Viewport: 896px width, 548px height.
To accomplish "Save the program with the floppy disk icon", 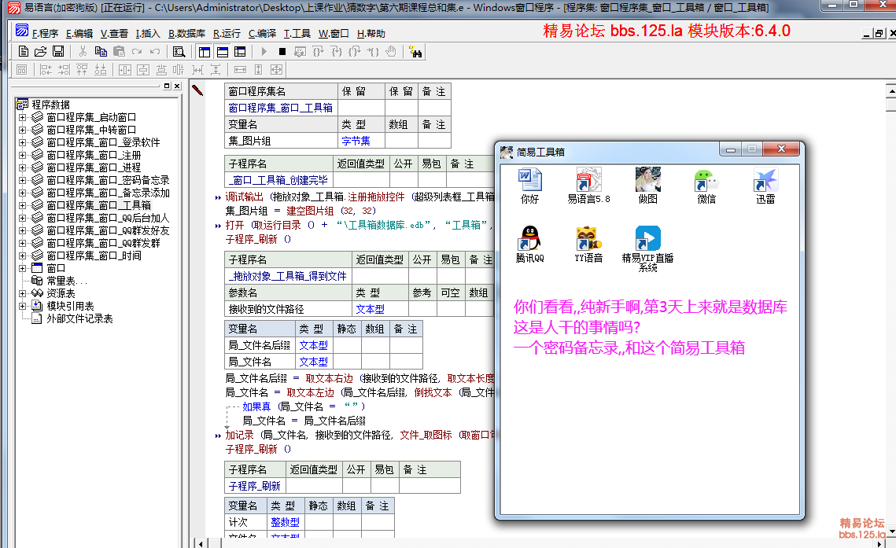I will [58, 52].
